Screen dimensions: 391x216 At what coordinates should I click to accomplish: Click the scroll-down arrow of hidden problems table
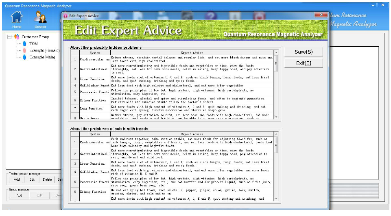276,117
